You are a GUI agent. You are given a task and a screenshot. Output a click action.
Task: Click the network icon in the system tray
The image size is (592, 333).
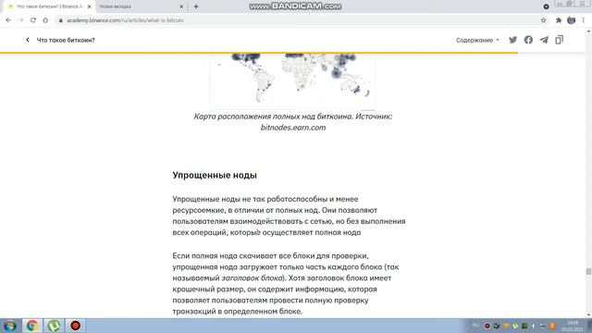543,326
